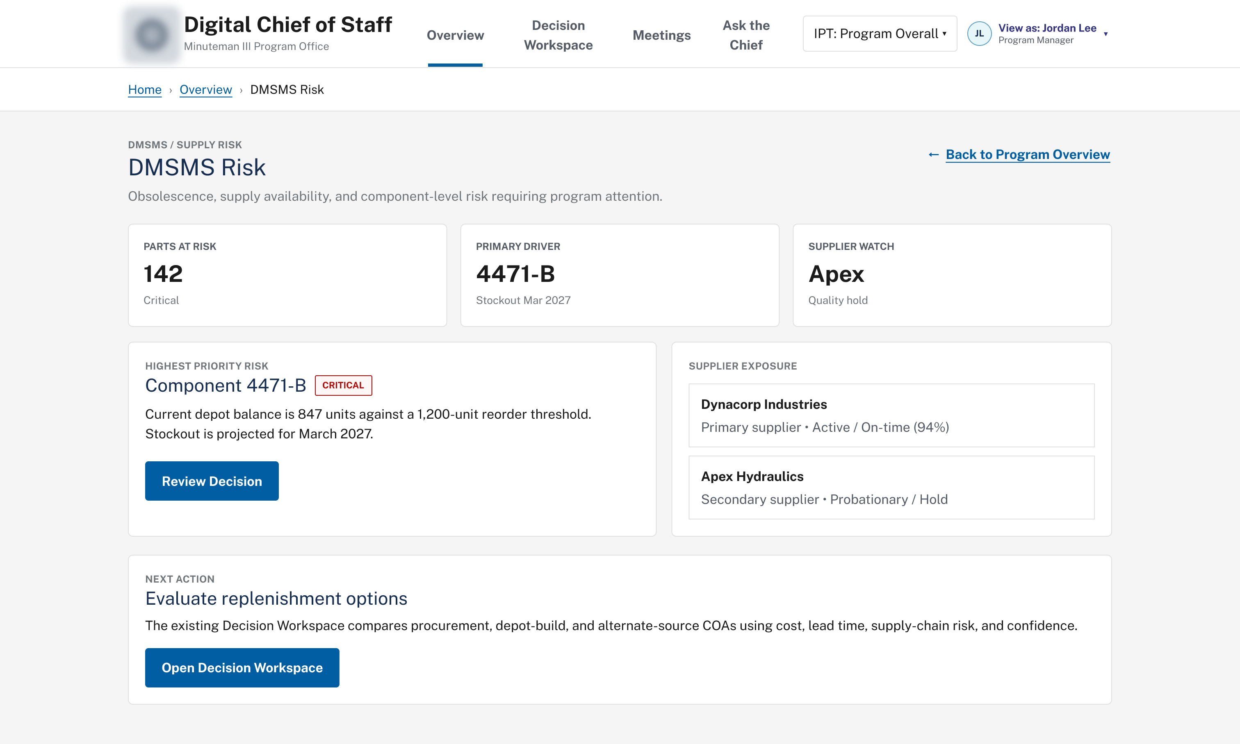Switch to the Overview tab

455,35
